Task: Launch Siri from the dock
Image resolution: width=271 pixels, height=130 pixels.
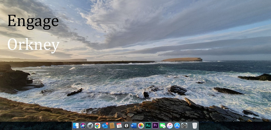Action: pos(83,126)
